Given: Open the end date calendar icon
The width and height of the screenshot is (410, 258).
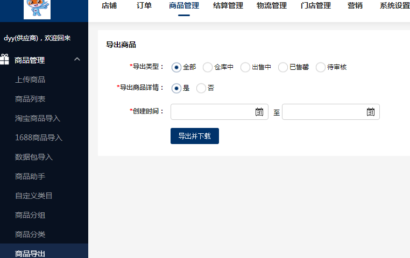Looking at the screenshot, I should point(371,112).
